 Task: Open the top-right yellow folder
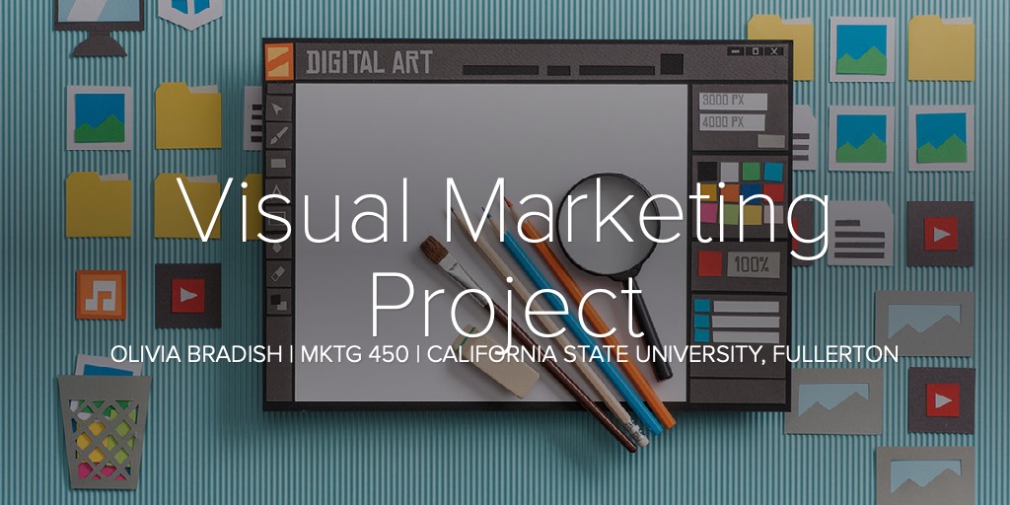pyautogui.click(x=940, y=47)
